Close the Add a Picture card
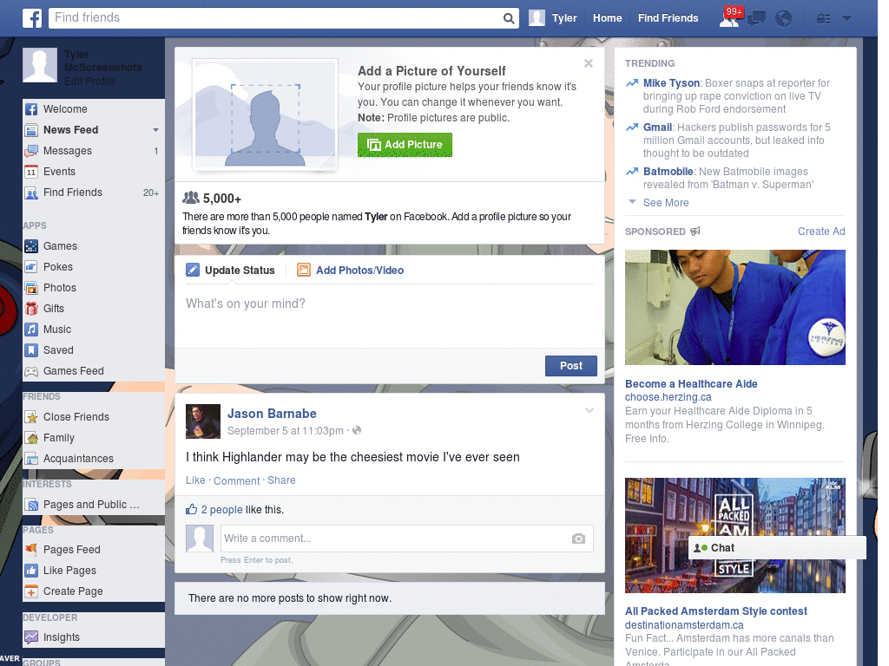The width and height of the screenshot is (889, 666). [x=589, y=63]
